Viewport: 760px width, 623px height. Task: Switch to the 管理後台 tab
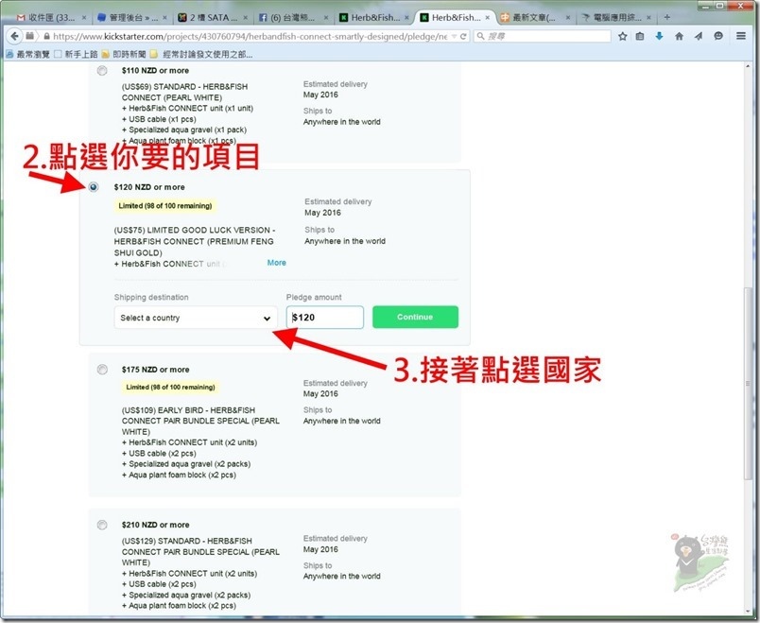click(130, 18)
